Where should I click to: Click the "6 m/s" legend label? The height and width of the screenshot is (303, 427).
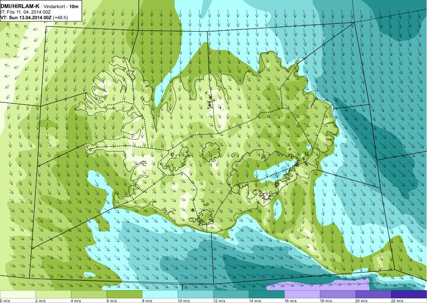[x=111, y=300]
